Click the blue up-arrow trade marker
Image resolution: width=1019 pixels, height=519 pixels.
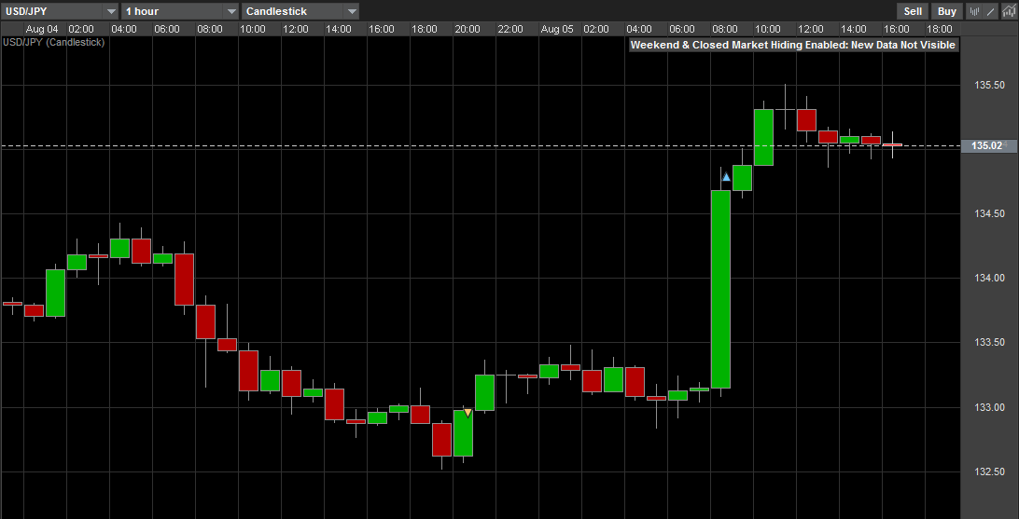(726, 176)
